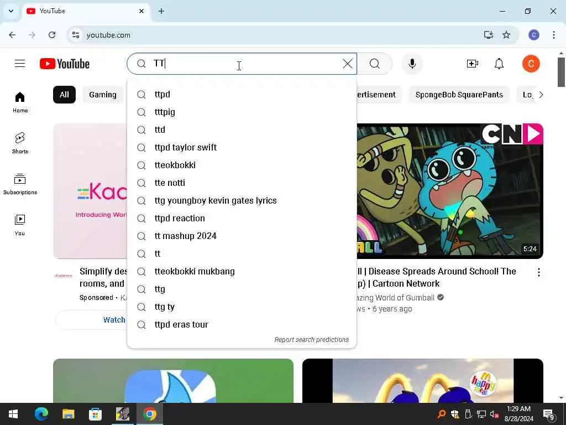
Task: Reload the page
Action: point(52,35)
